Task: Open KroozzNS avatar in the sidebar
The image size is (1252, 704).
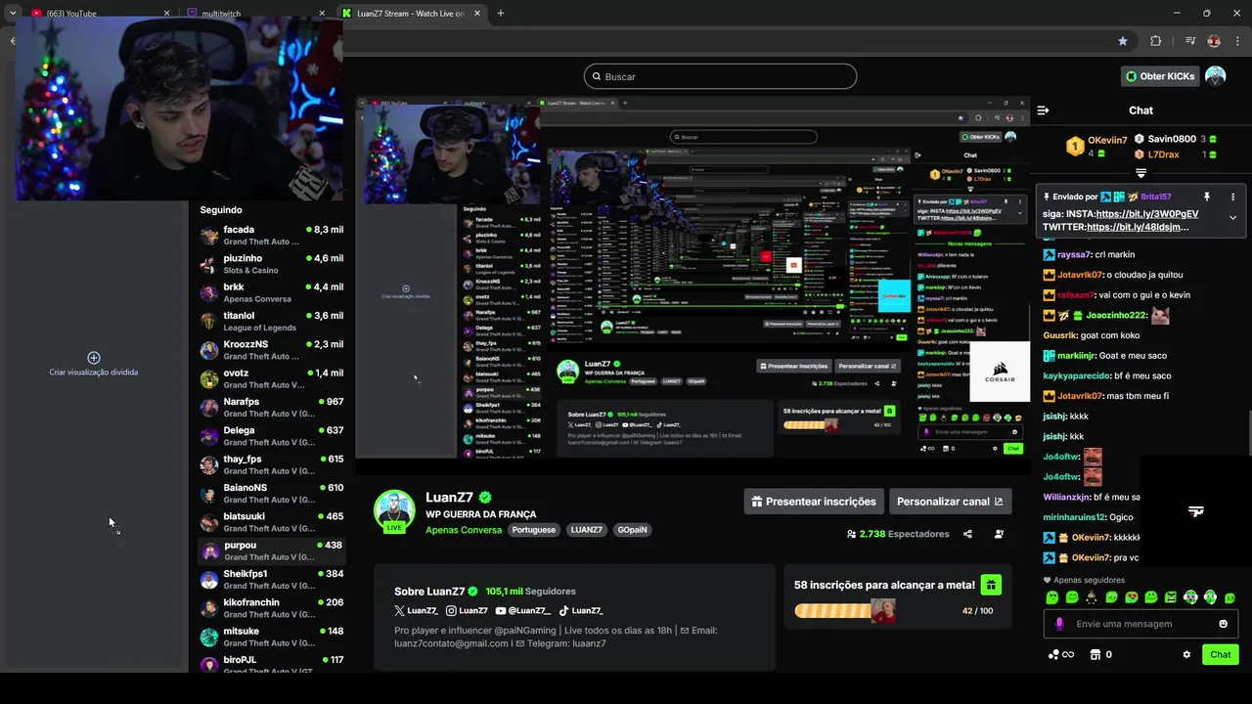Action: [x=209, y=350]
